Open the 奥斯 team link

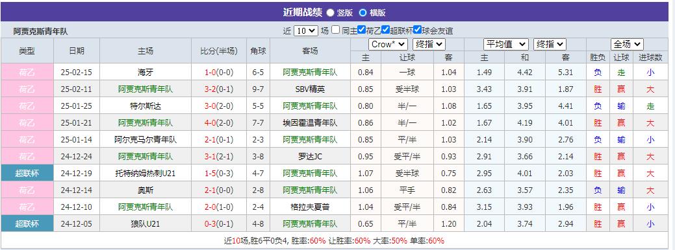pos(146,190)
